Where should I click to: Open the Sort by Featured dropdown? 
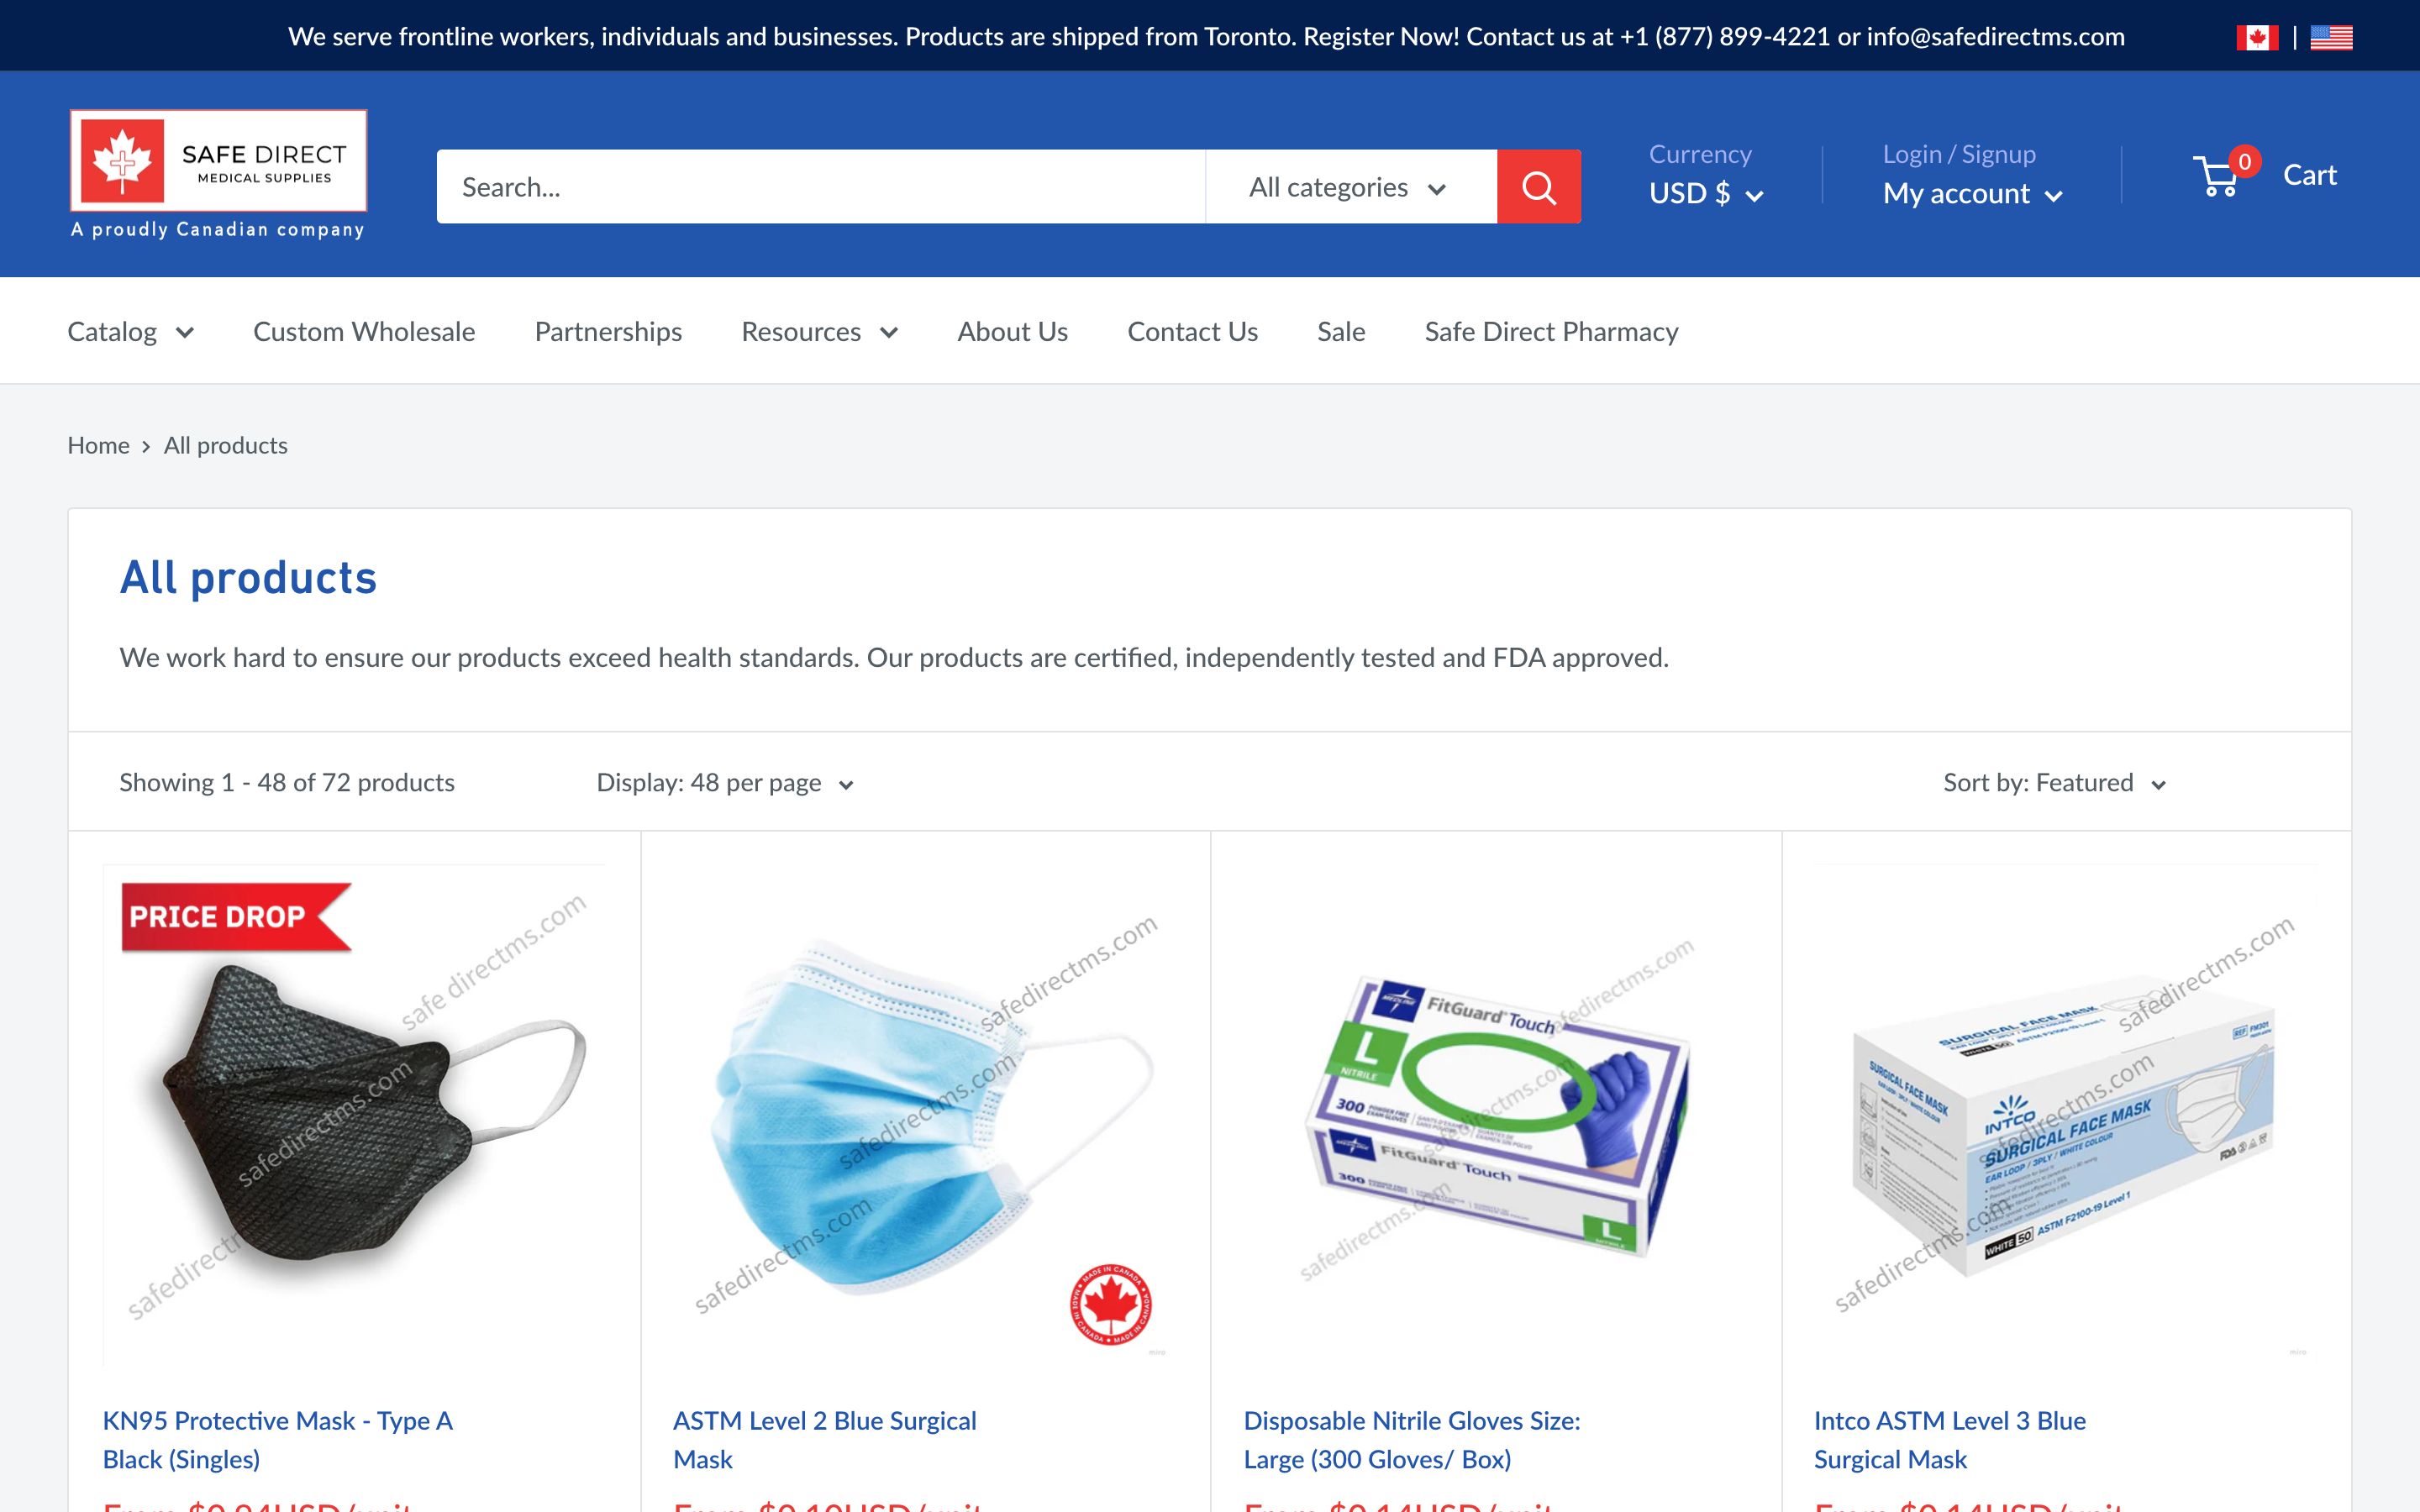(2052, 783)
